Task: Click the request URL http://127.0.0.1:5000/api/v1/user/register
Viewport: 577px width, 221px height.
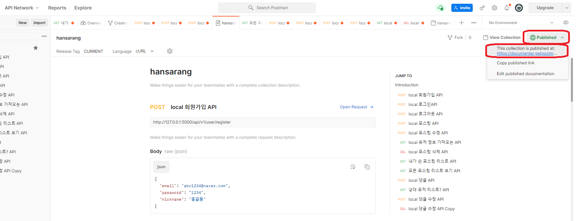Action: pos(263,122)
